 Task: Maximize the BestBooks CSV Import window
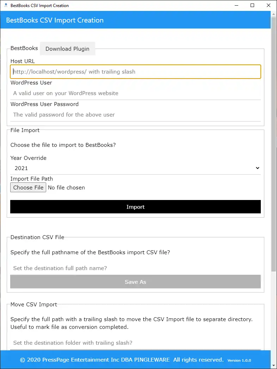(252, 5)
